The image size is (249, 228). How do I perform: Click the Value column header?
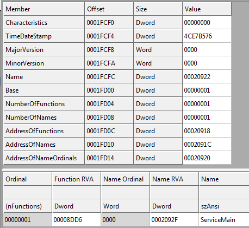click(207, 9)
